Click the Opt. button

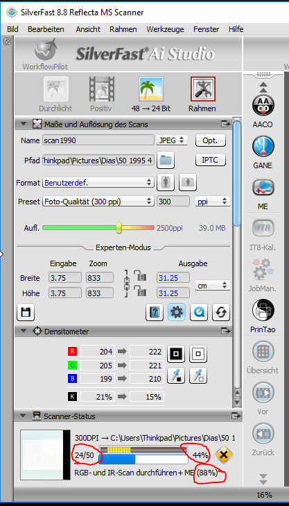tap(211, 140)
